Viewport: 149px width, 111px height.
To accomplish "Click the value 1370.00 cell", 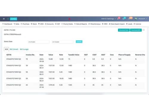I will (52, 85).
